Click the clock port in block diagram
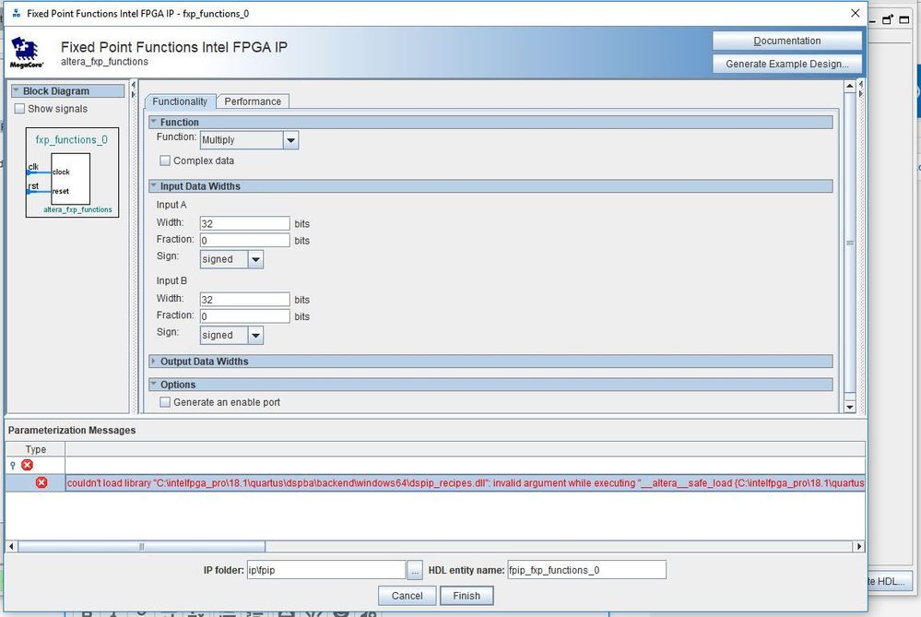The width and height of the screenshot is (921, 617). click(x=61, y=172)
